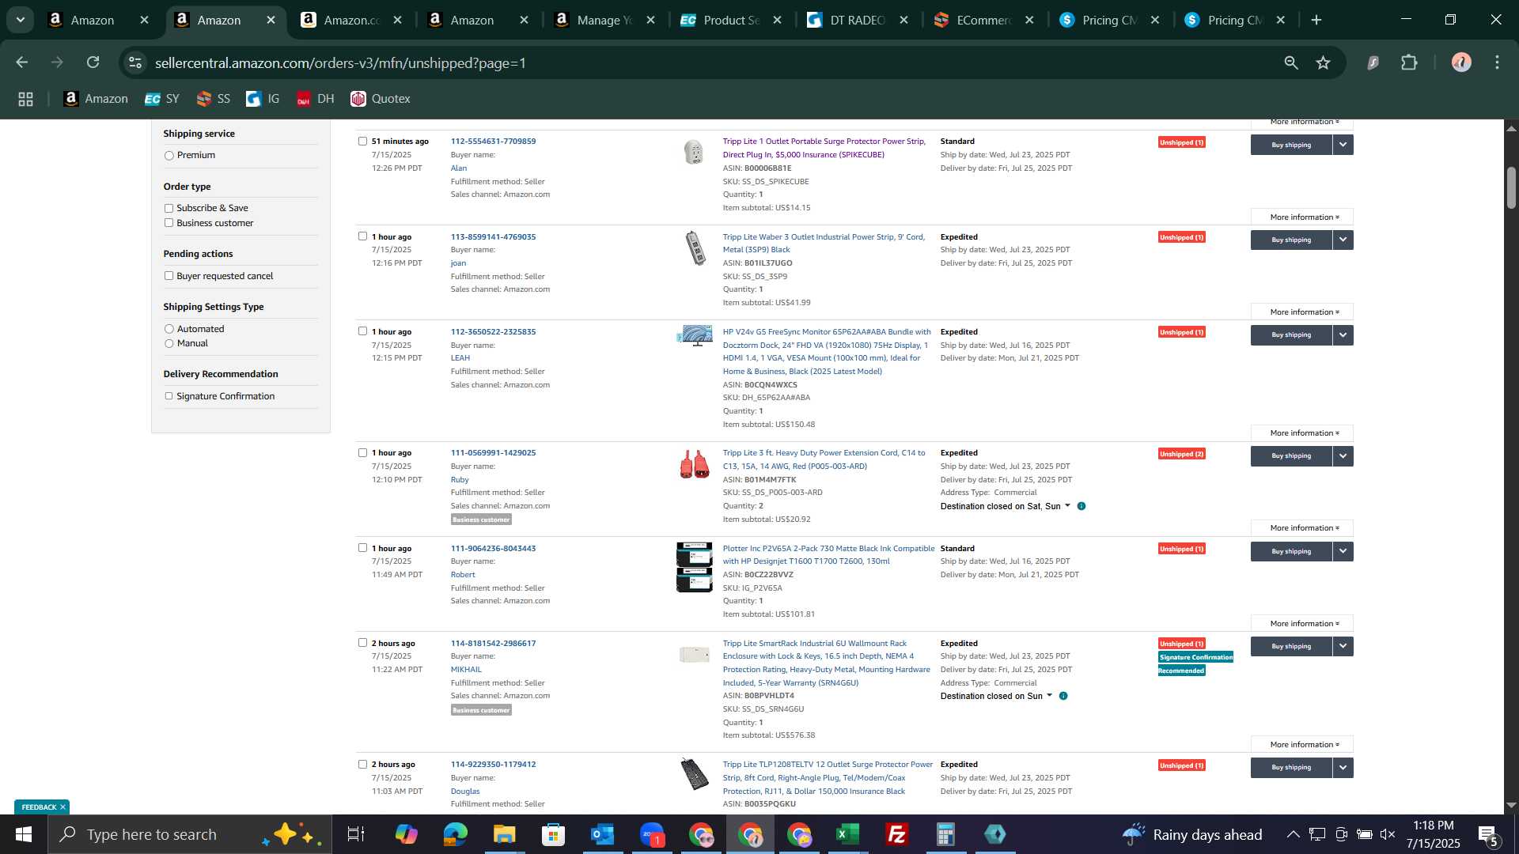Image resolution: width=1519 pixels, height=854 pixels.
Task: Open order 112-3650522-2325835 details
Action: pos(493,332)
